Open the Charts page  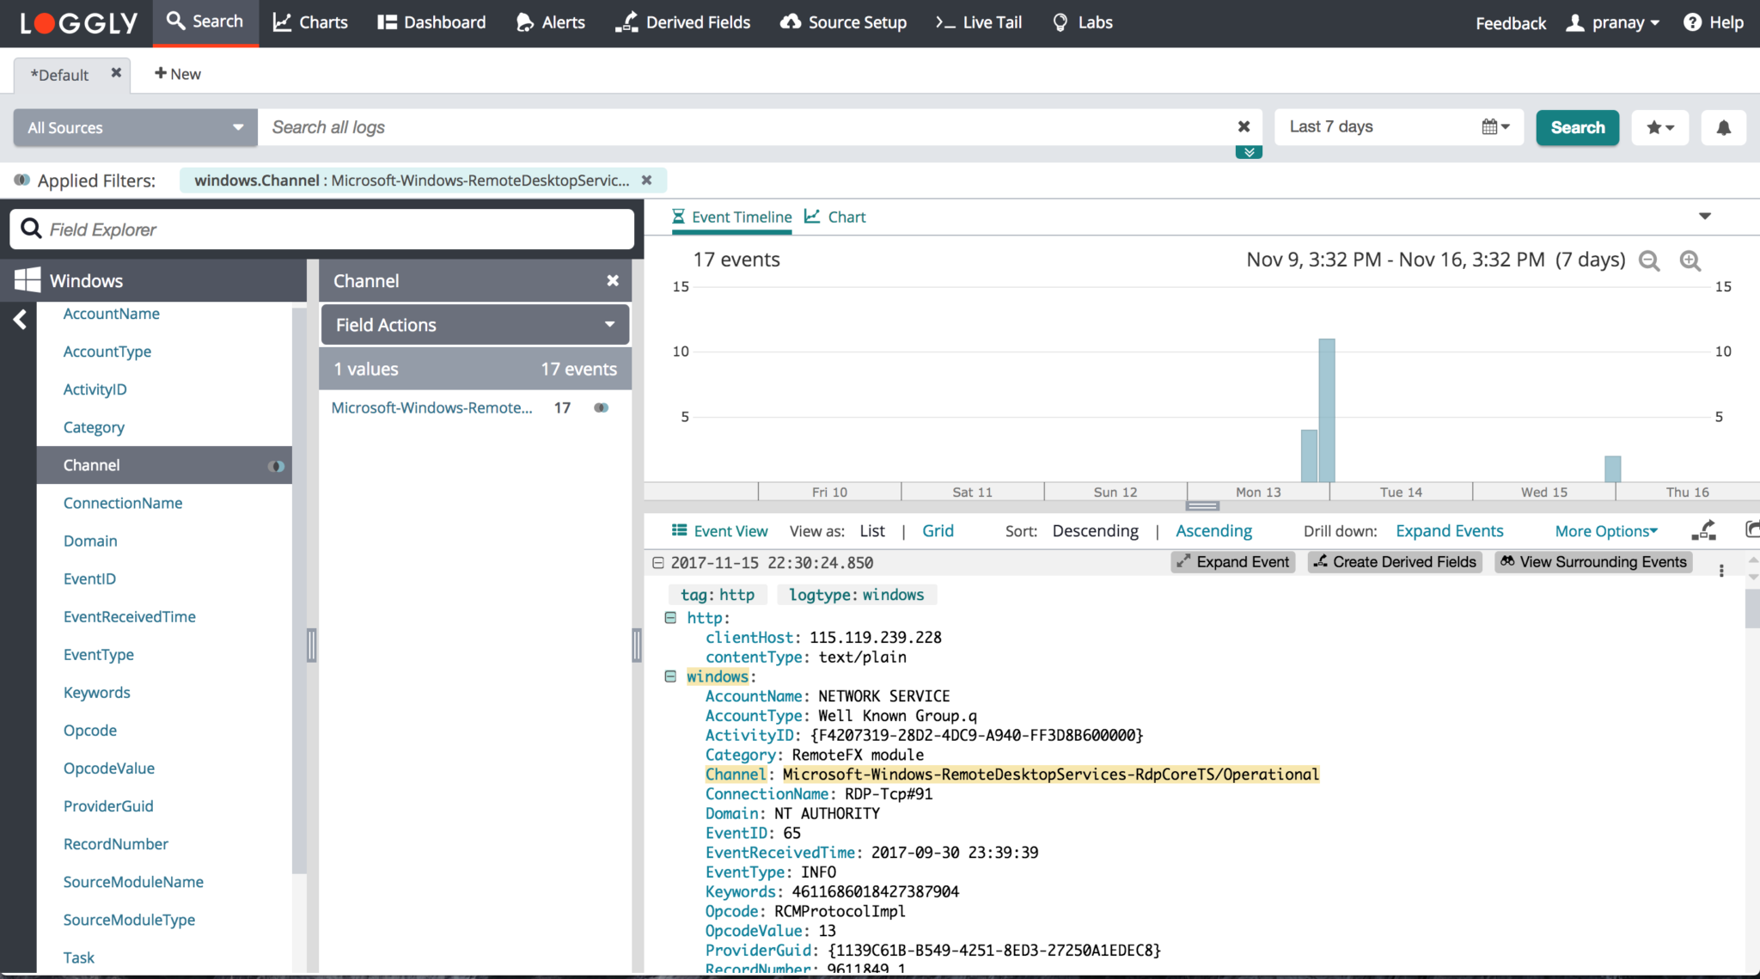[x=309, y=22]
